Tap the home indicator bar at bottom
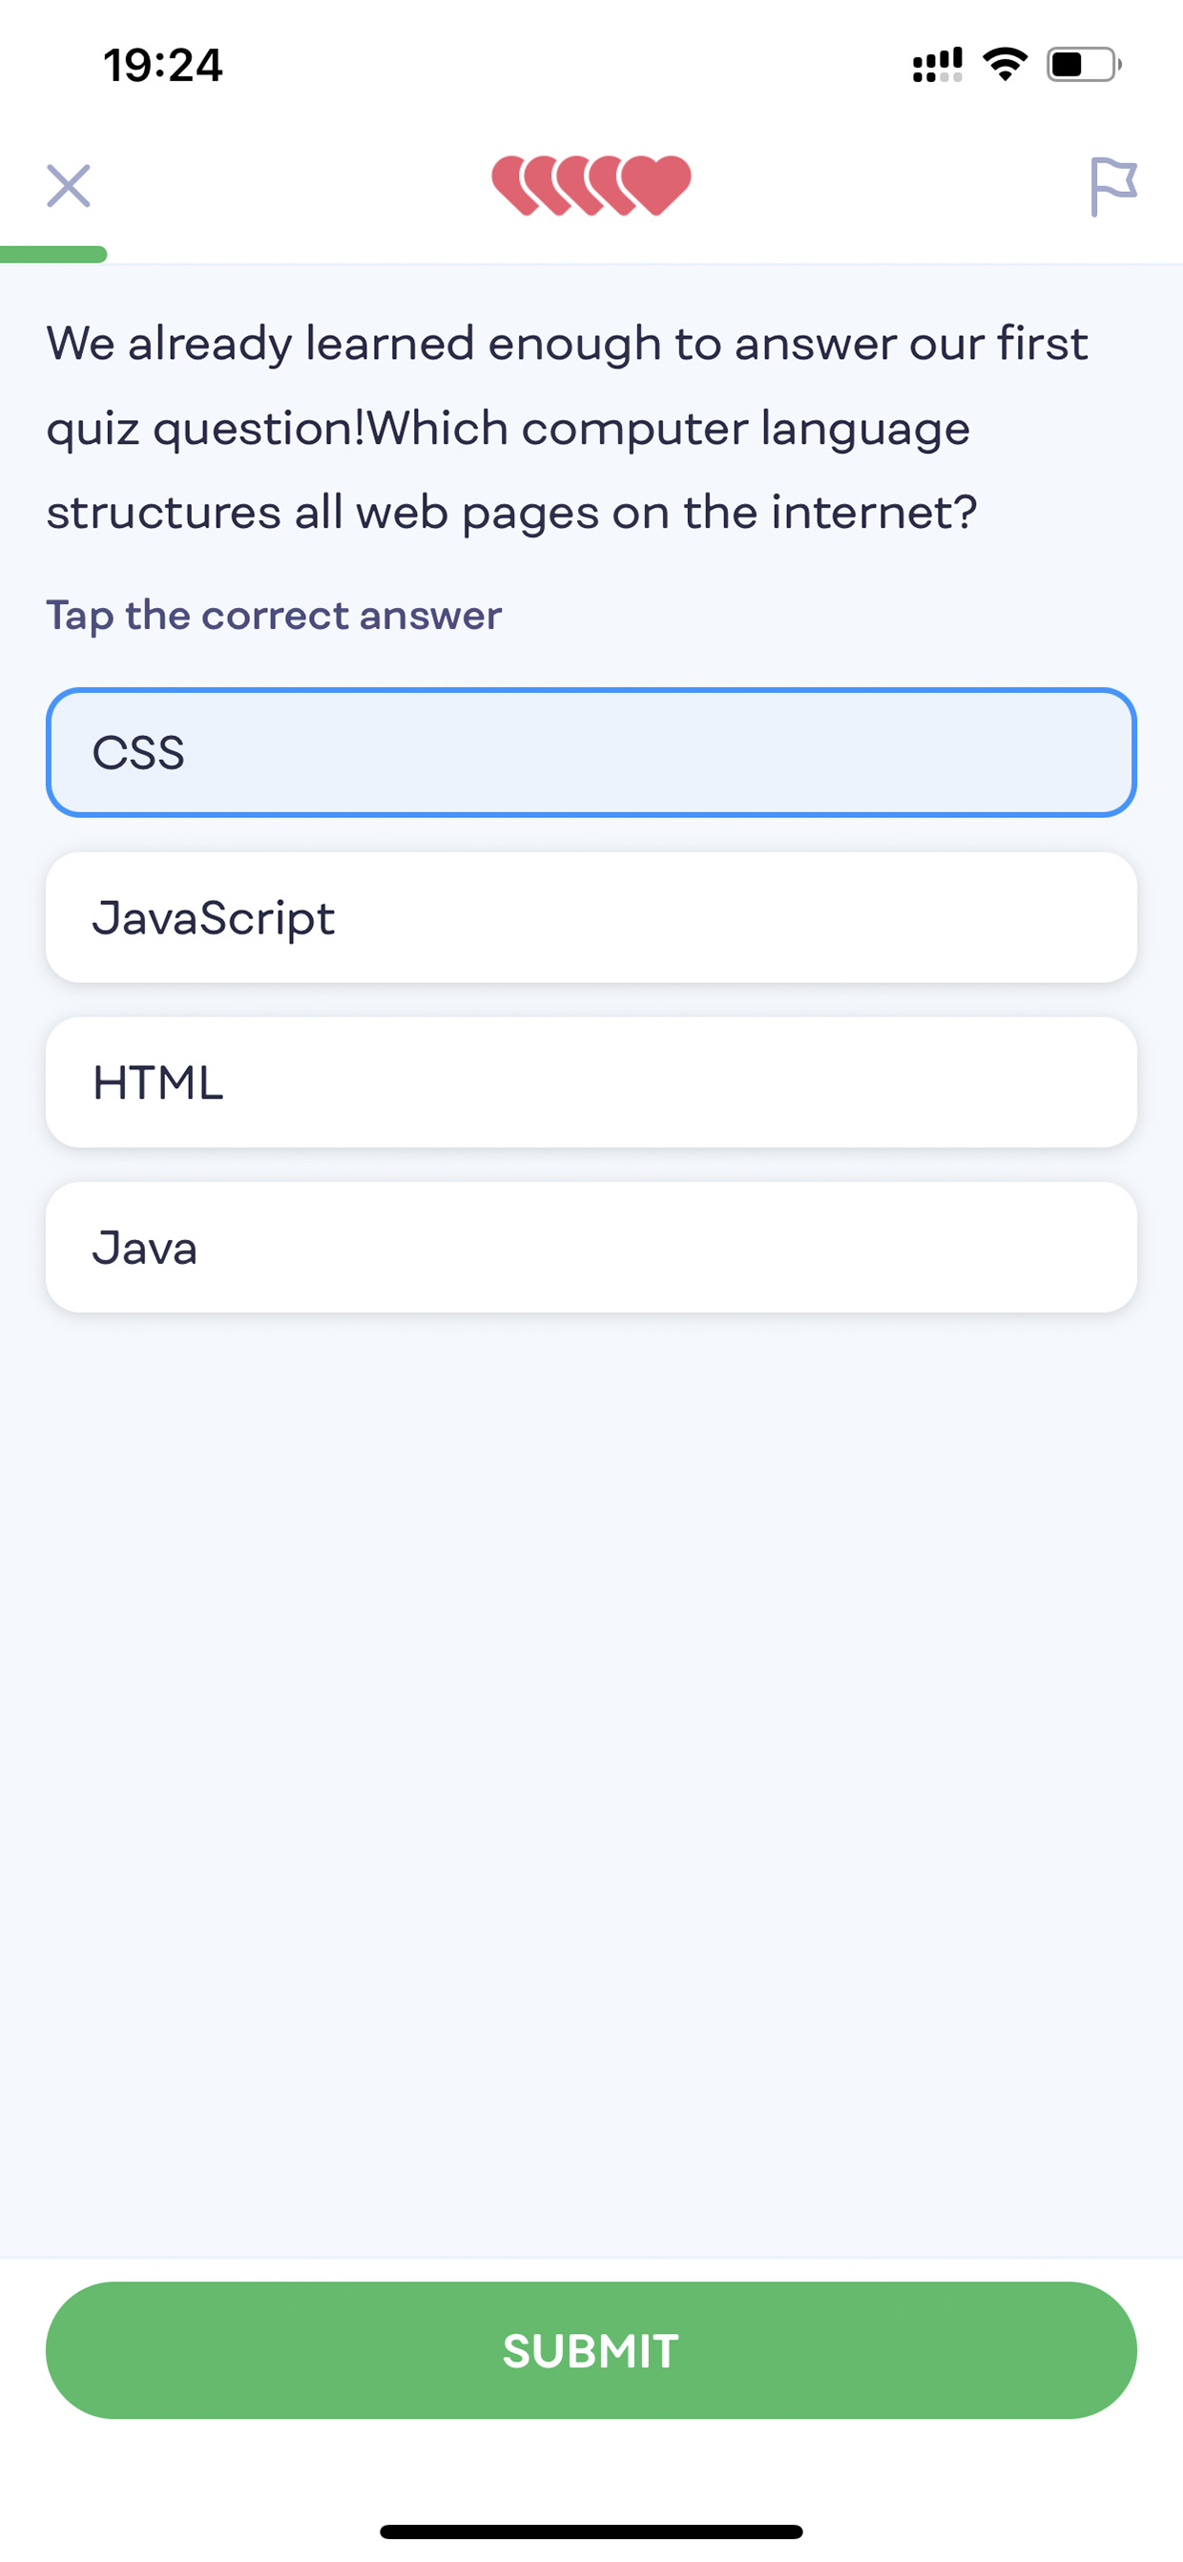1183x2562 pixels. pos(591,2531)
